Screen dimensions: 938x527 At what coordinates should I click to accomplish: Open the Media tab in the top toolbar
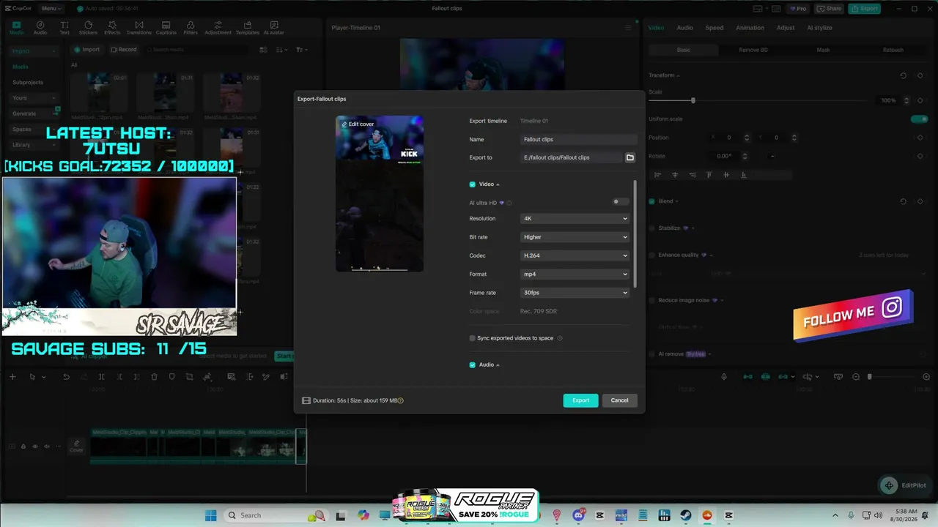(x=16, y=28)
